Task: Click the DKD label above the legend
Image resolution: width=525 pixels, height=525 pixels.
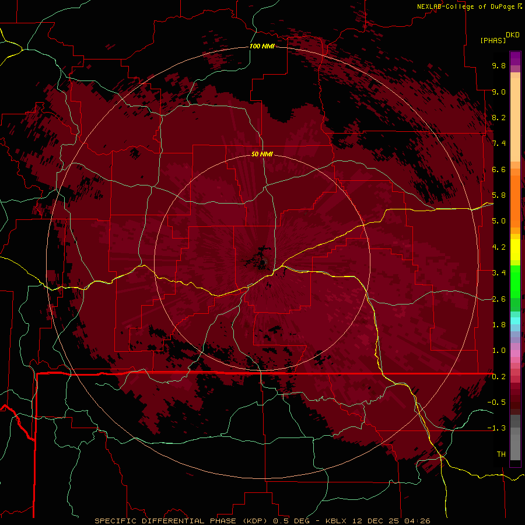Action: (x=513, y=35)
